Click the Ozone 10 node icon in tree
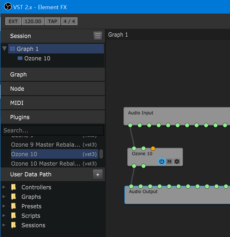 pyautogui.click(x=20, y=58)
